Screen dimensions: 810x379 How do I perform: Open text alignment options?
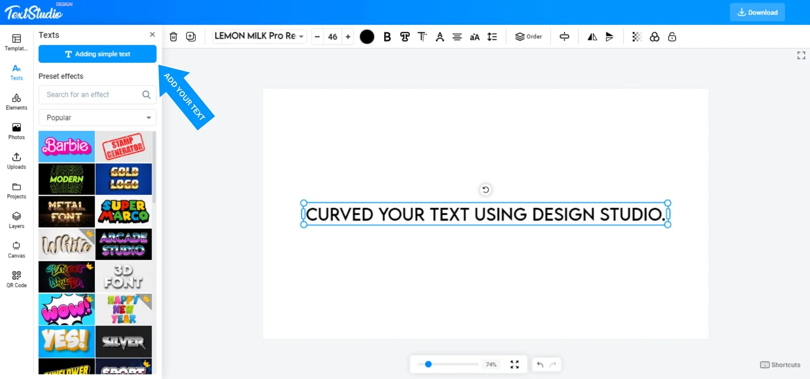[x=457, y=37]
